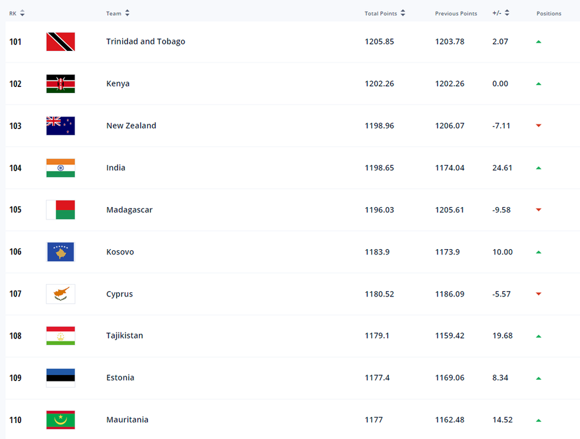Image resolution: width=580 pixels, height=439 pixels.
Task: Click the India flag icon
Action: pyautogui.click(x=60, y=168)
